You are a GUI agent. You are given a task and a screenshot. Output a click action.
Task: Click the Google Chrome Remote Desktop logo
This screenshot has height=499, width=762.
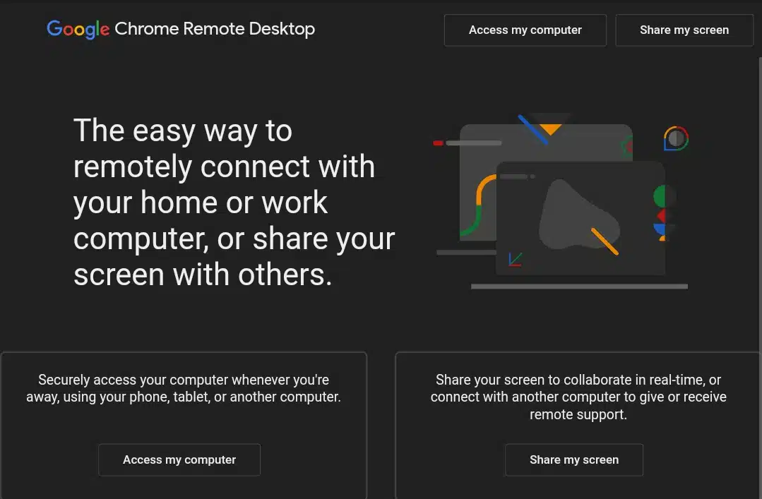point(181,29)
